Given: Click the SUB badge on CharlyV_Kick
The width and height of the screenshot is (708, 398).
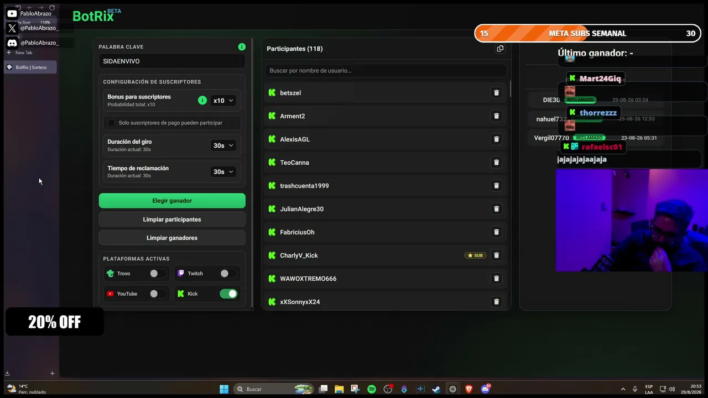Looking at the screenshot, I should click(x=475, y=255).
